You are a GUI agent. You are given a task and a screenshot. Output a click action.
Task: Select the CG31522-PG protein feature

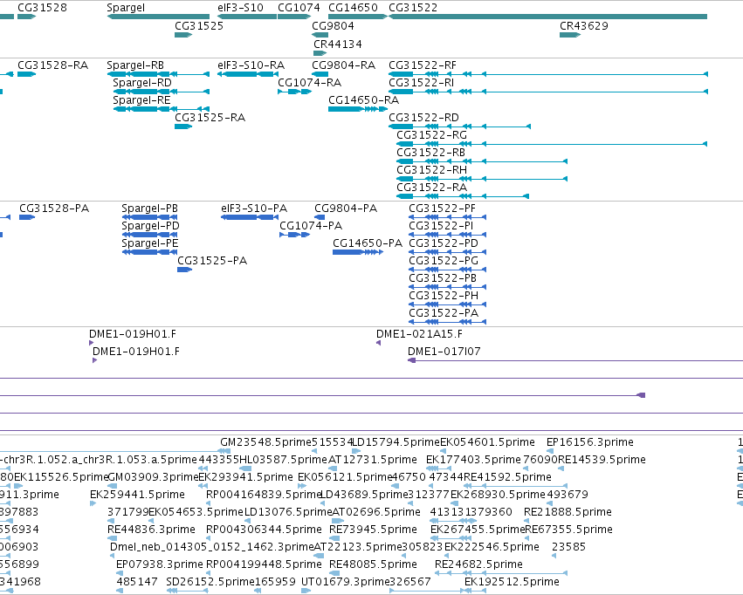pos(447,270)
